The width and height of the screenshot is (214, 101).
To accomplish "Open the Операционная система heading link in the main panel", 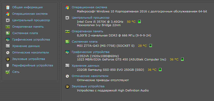I will tap(89, 7).
